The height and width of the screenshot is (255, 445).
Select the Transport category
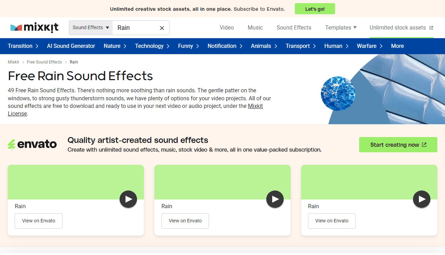pyautogui.click(x=298, y=46)
